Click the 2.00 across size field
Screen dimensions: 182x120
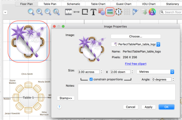click(89, 72)
